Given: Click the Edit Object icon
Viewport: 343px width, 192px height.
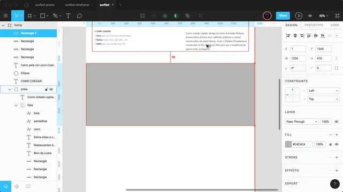Looking at the screenshot, I should pyautogui.click(x=143, y=15).
